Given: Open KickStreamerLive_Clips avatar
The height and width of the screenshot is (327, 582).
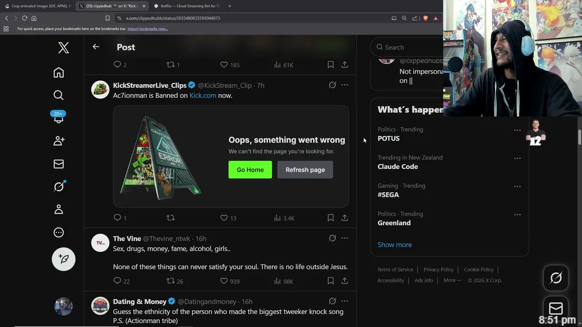Looking at the screenshot, I should (100, 89).
